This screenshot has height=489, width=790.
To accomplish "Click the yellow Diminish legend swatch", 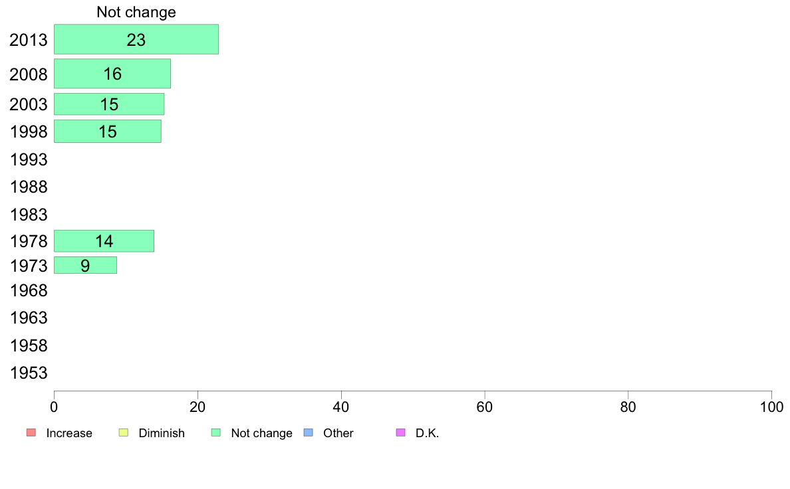I will (x=124, y=433).
